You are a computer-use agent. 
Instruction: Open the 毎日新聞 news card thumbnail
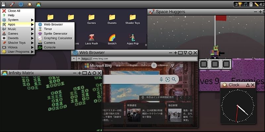click(175, 115)
